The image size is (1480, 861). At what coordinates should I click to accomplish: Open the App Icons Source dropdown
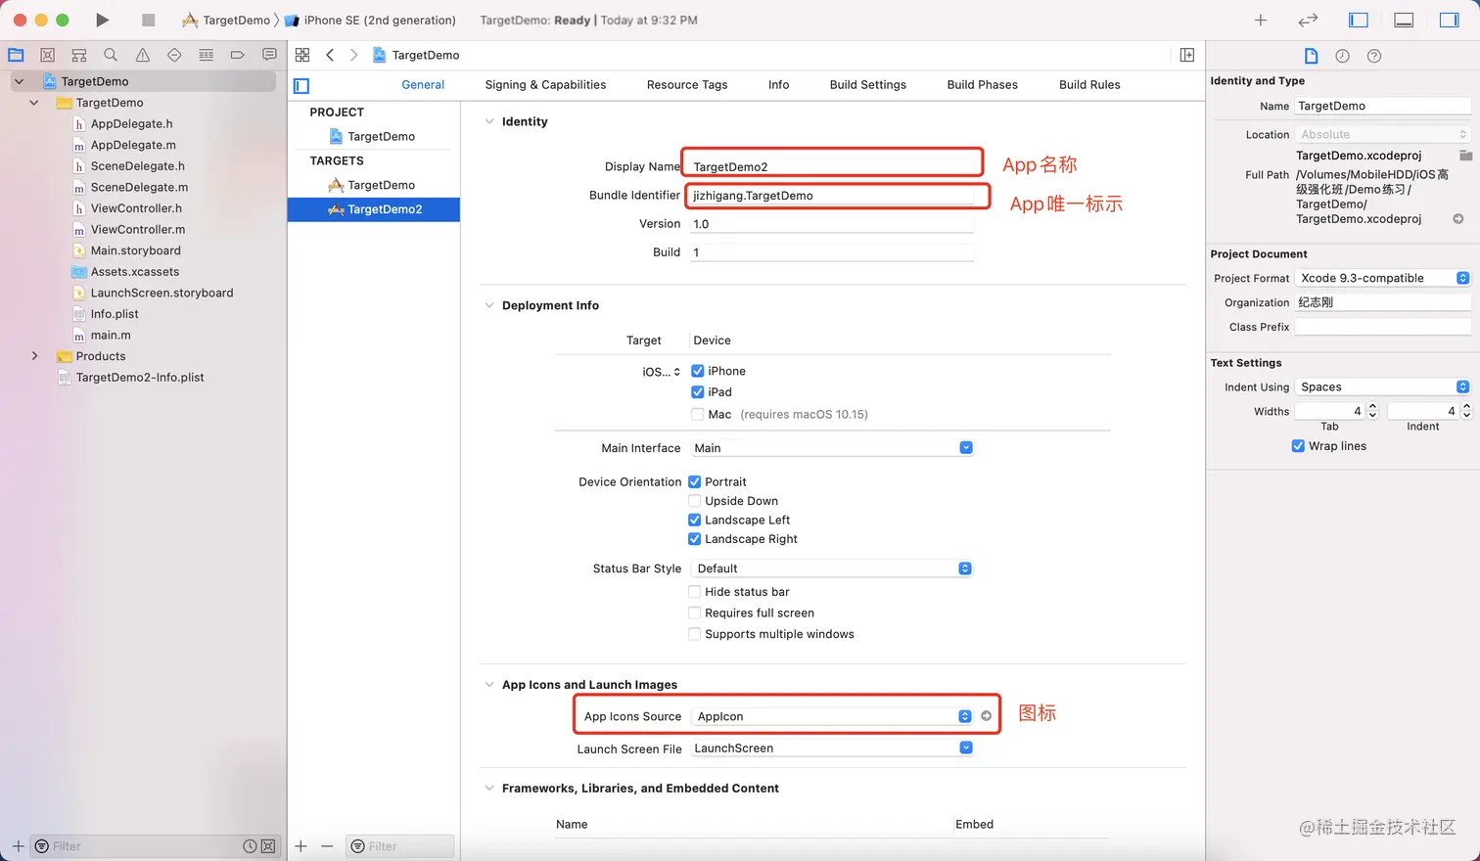[832, 716]
